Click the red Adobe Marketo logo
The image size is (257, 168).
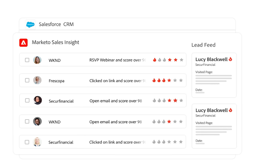tap(23, 43)
